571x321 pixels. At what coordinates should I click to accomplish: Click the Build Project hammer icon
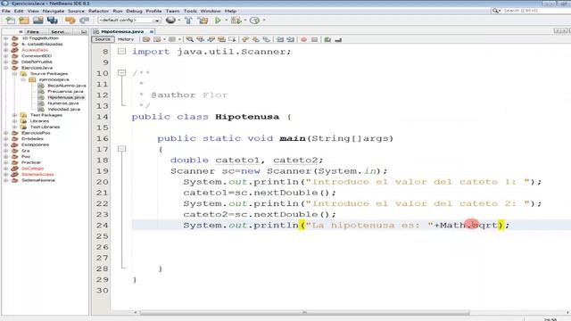tap(188, 21)
